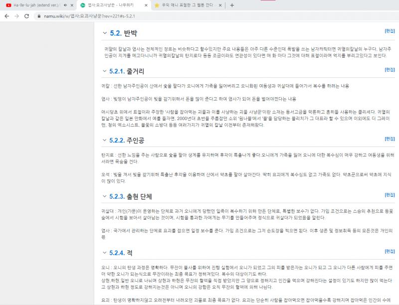Go forward with the browser forward arrow
The image size is (399, 305).
[x=17, y=16]
